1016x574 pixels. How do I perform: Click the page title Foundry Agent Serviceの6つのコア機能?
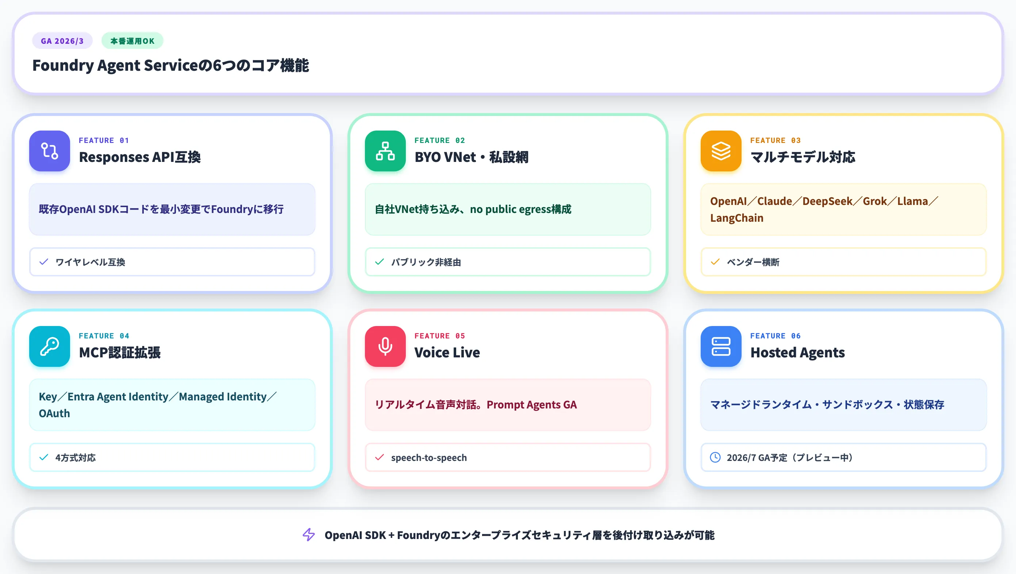pyautogui.click(x=170, y=65)
